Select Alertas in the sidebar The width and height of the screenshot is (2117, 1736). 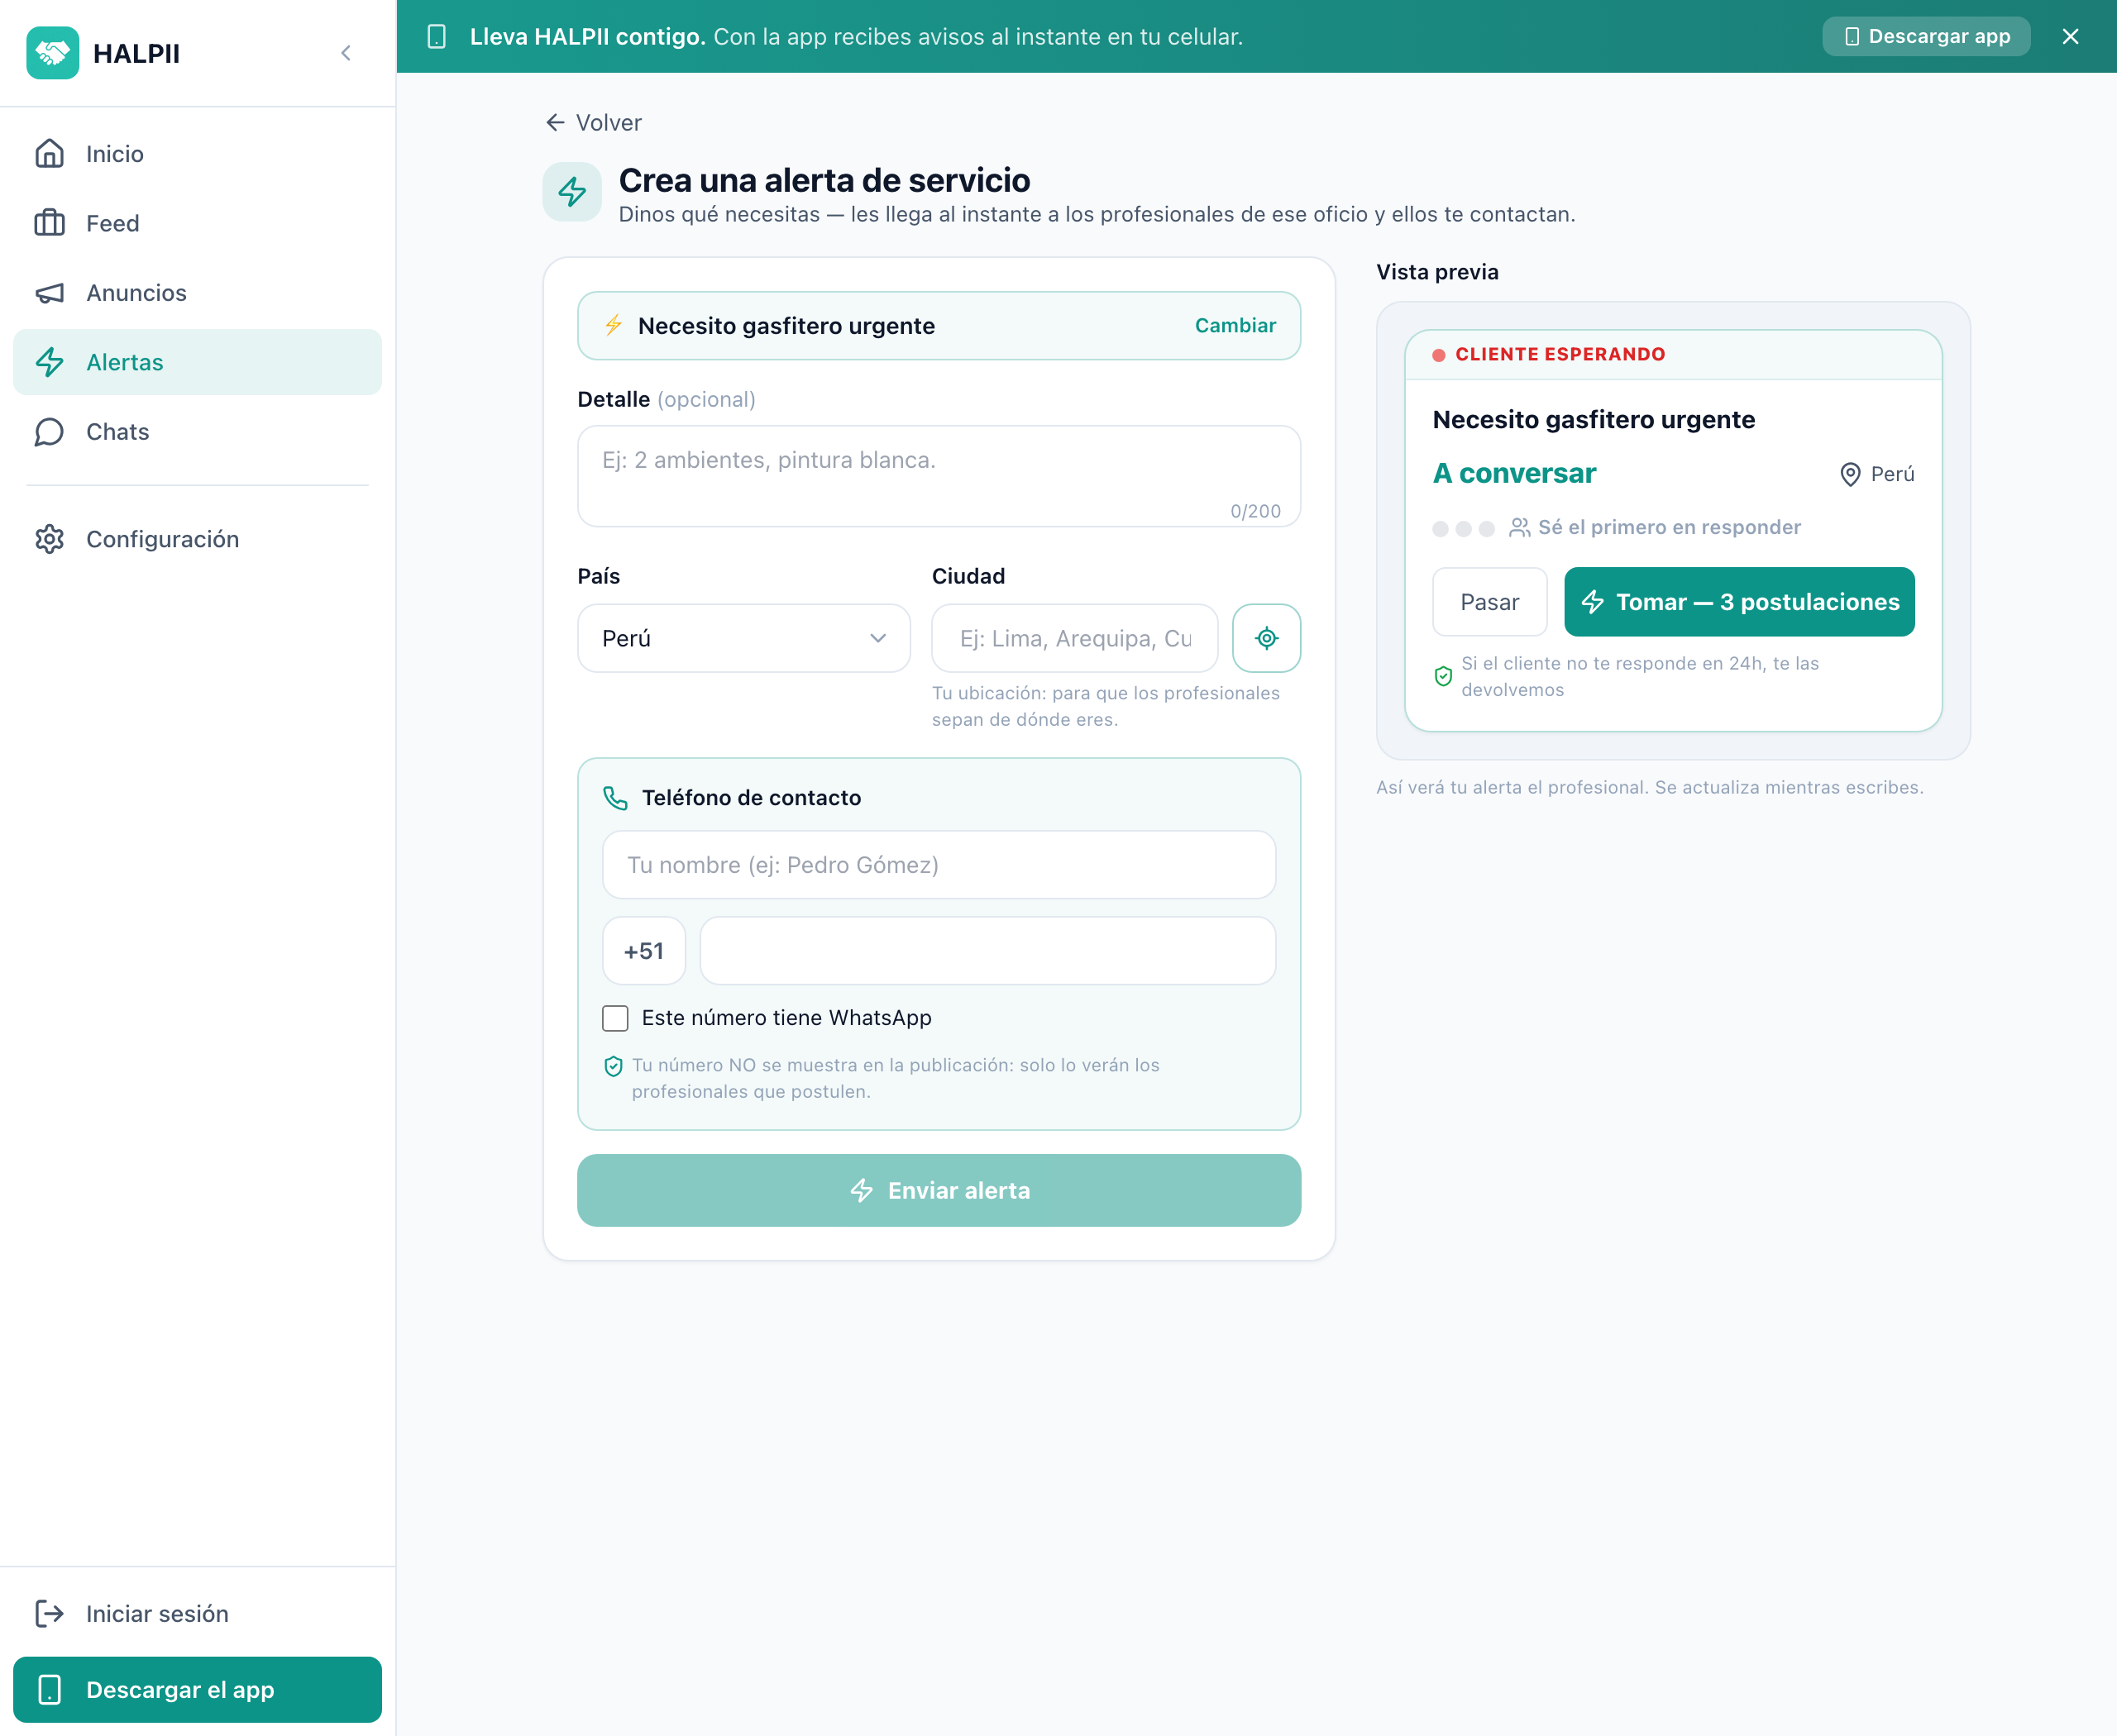pos(197,362)
